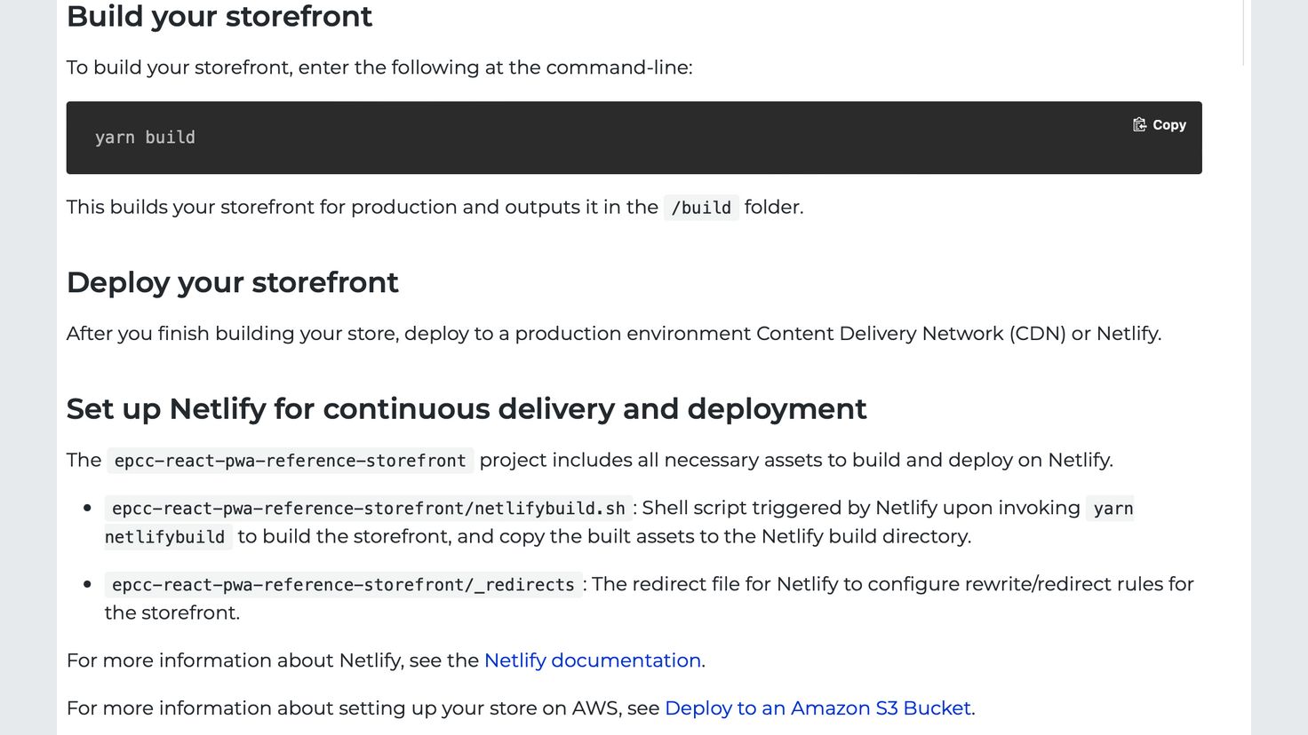1308x735 pixels.
Task: Click the vertical scrollbar on the right edge
Action: pos(1242,32)
